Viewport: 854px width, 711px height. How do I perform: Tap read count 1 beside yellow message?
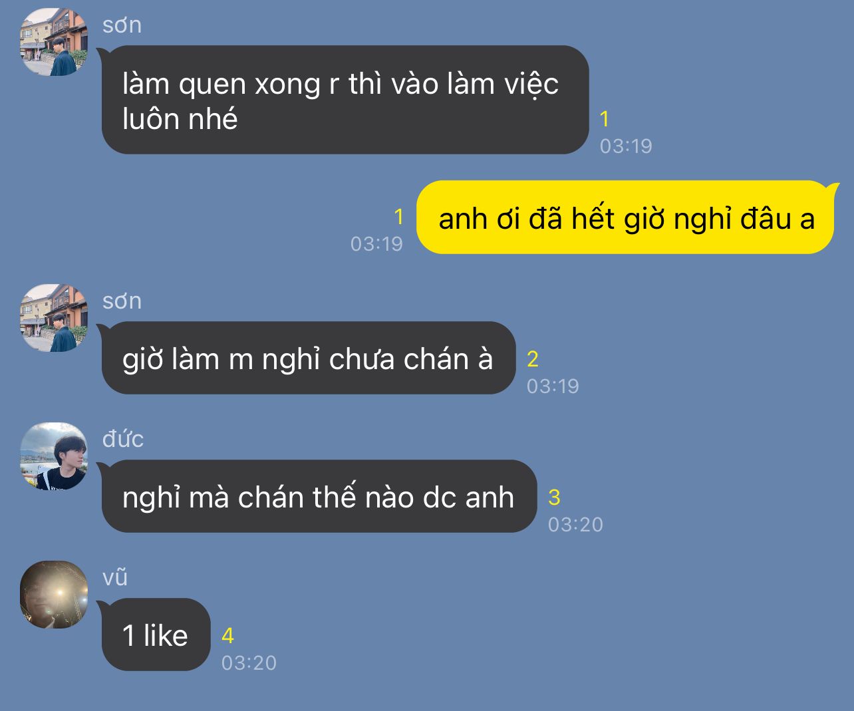click(x=398, y=217)
